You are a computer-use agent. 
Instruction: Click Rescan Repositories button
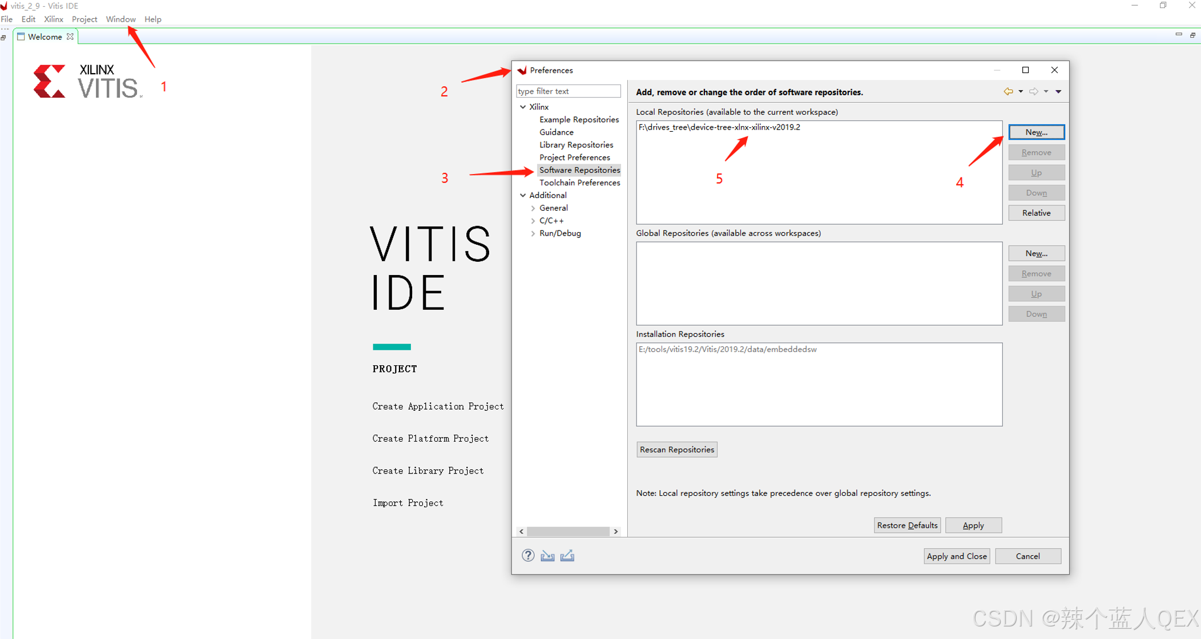click(x=676, y=450)
